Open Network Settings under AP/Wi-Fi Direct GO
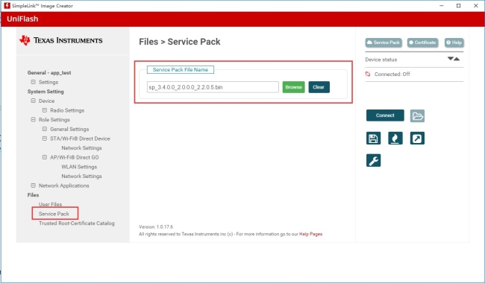 coord(81,177)
